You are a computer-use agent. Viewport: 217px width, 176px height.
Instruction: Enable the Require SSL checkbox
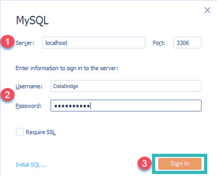(x=20, y=132)
